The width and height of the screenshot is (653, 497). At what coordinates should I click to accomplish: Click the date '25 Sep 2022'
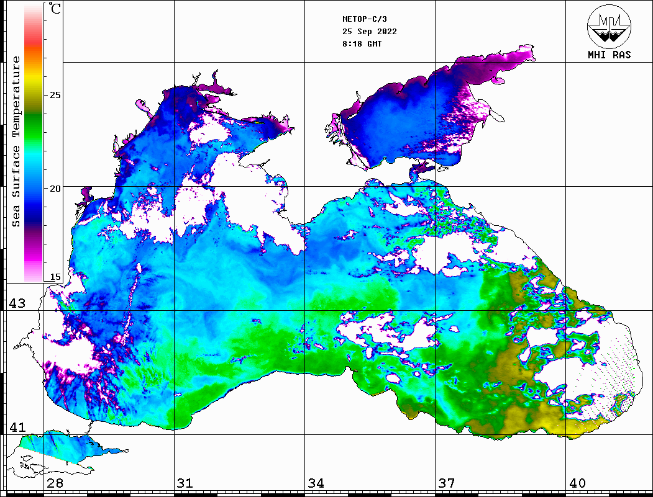(x=370, y=32)
